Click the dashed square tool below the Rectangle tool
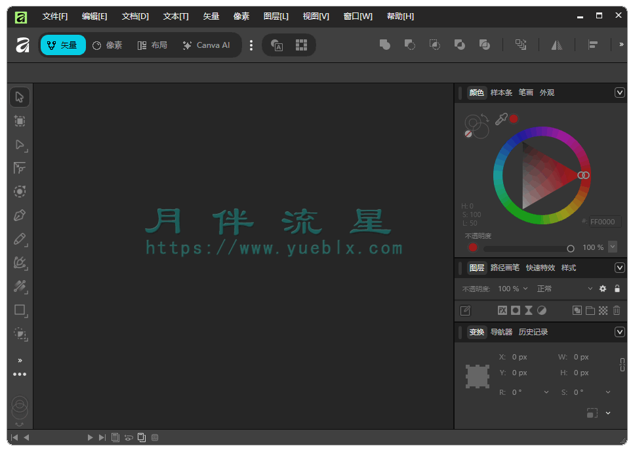 (x=20, y=334)
